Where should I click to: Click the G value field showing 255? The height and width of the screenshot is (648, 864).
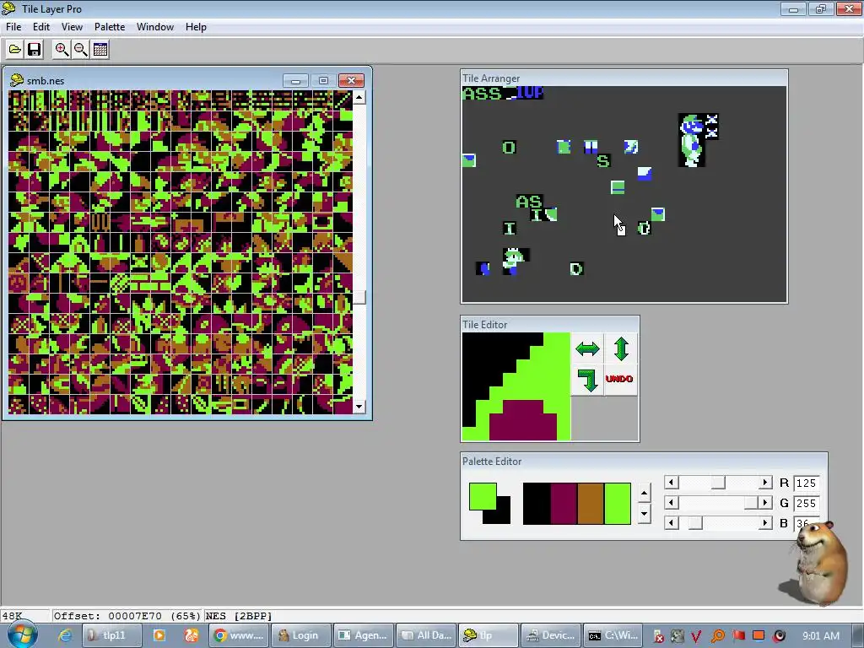click(x=806, y=503)
